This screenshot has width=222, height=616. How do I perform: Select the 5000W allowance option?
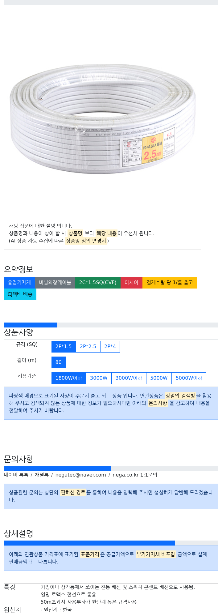[x=159, y=378]
